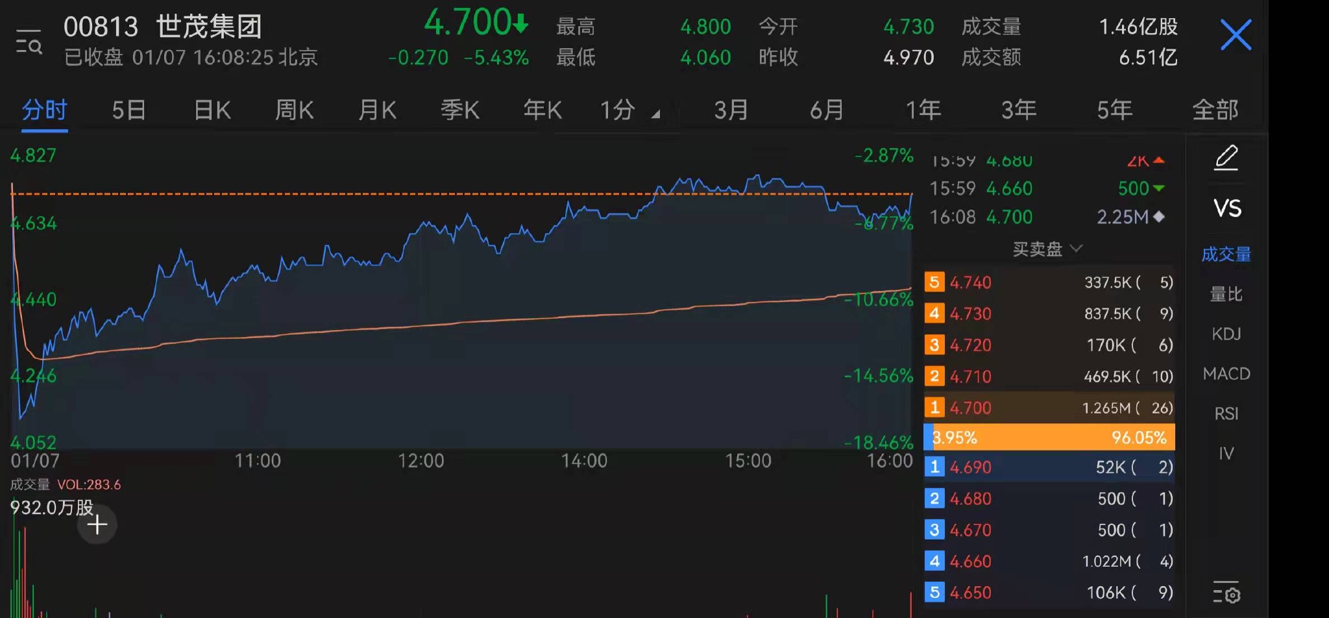
Task: Select the 5年 time range
Action: click(1115, 110)
